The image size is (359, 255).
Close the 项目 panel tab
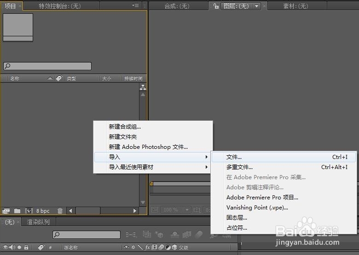[x=20, y=6]
